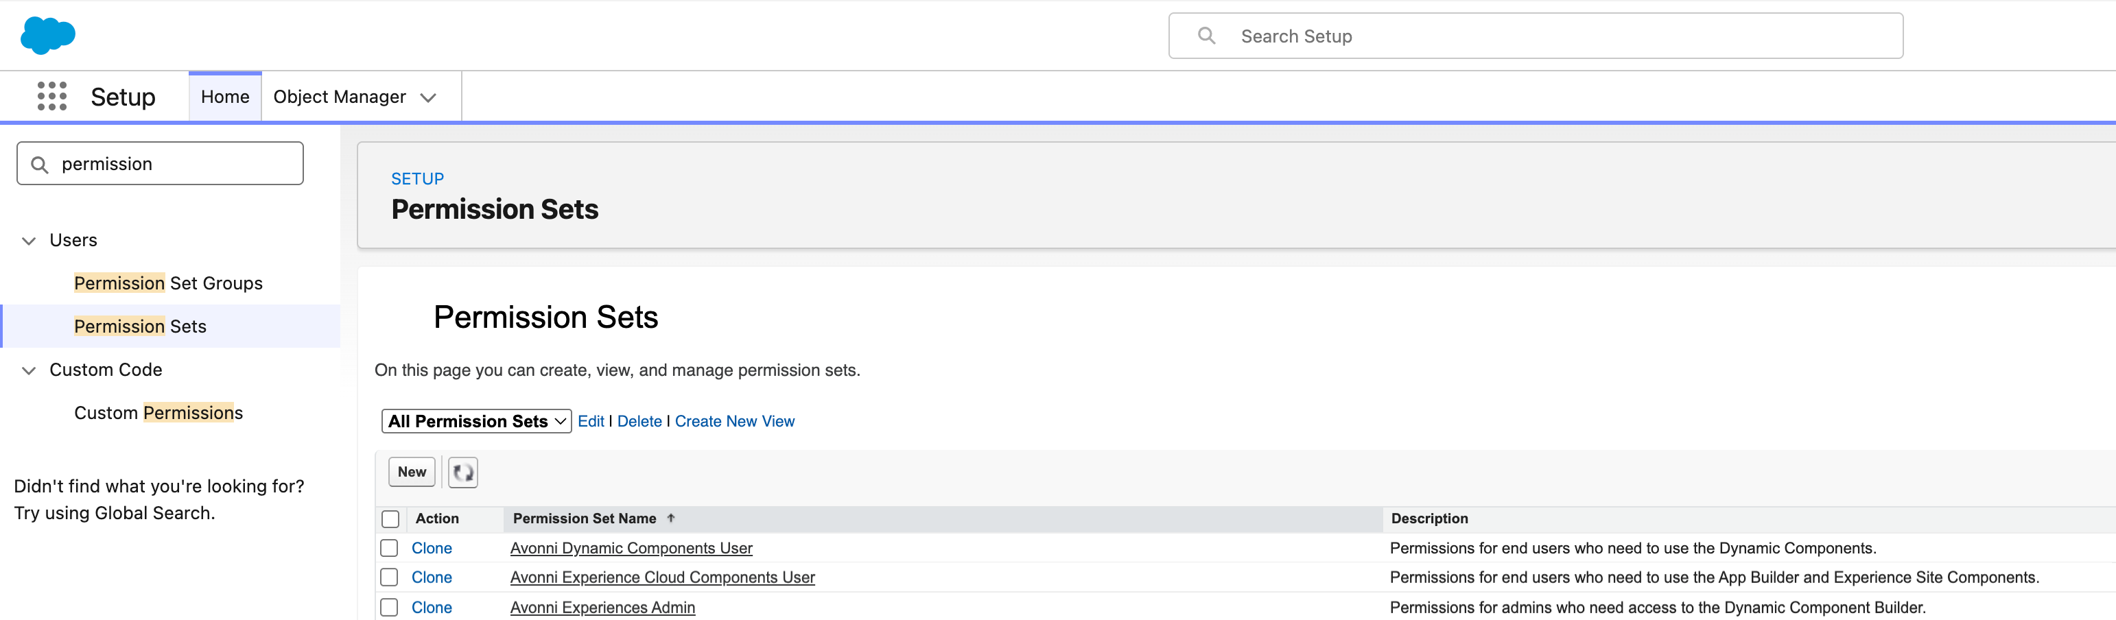Open Permission Set Groups in sidebar

(168, 283)
